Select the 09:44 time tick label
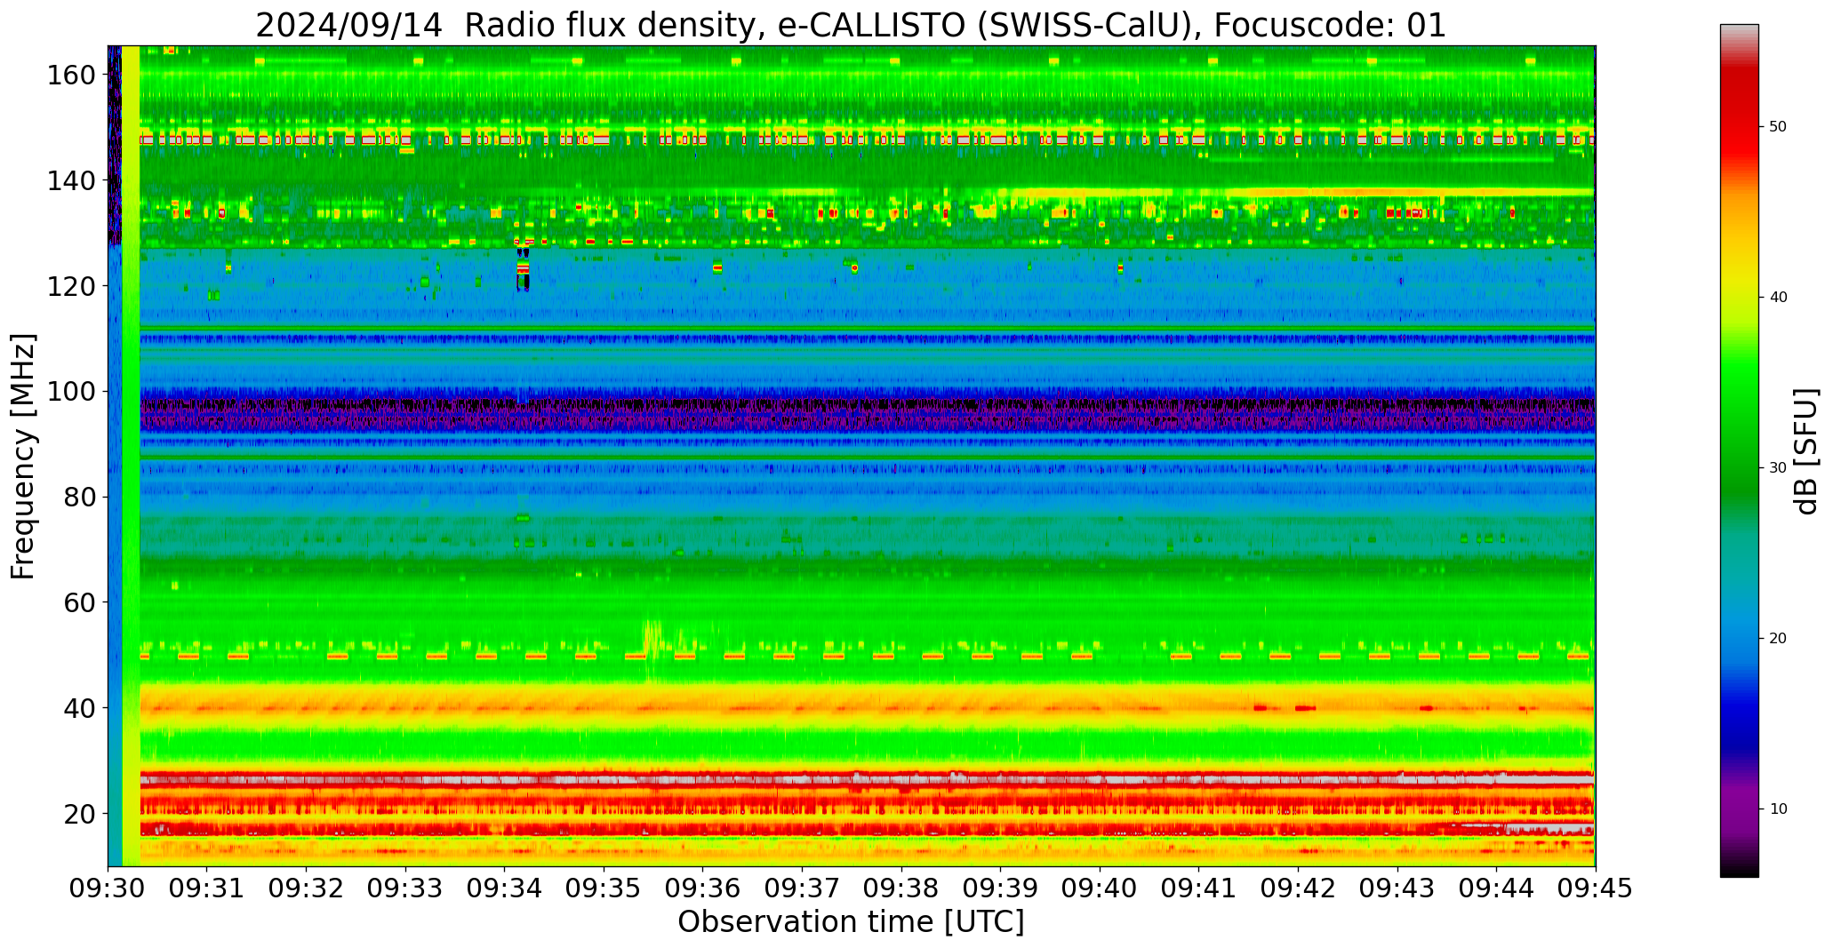The height and width of the screenshot is (948, 1833). 1496,888
